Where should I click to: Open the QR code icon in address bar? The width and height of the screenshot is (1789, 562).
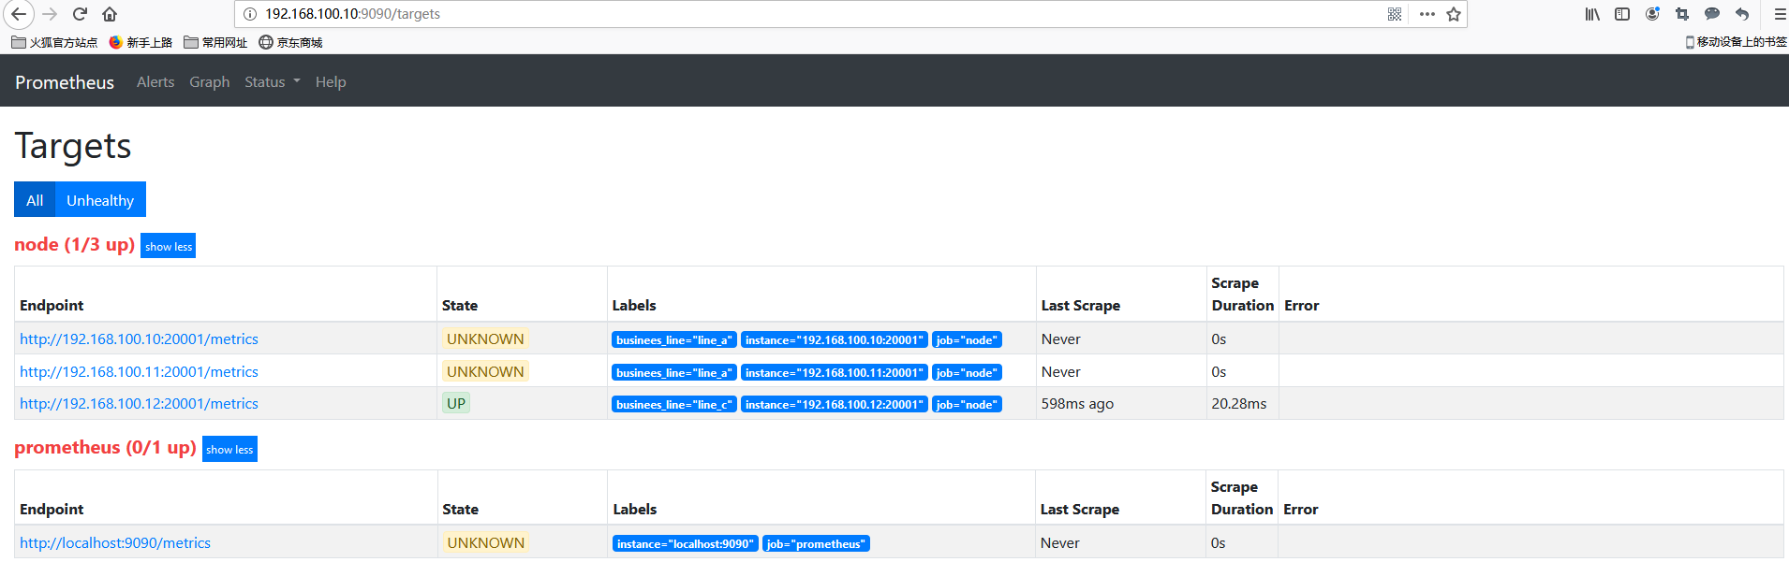tap(1395, 14)
